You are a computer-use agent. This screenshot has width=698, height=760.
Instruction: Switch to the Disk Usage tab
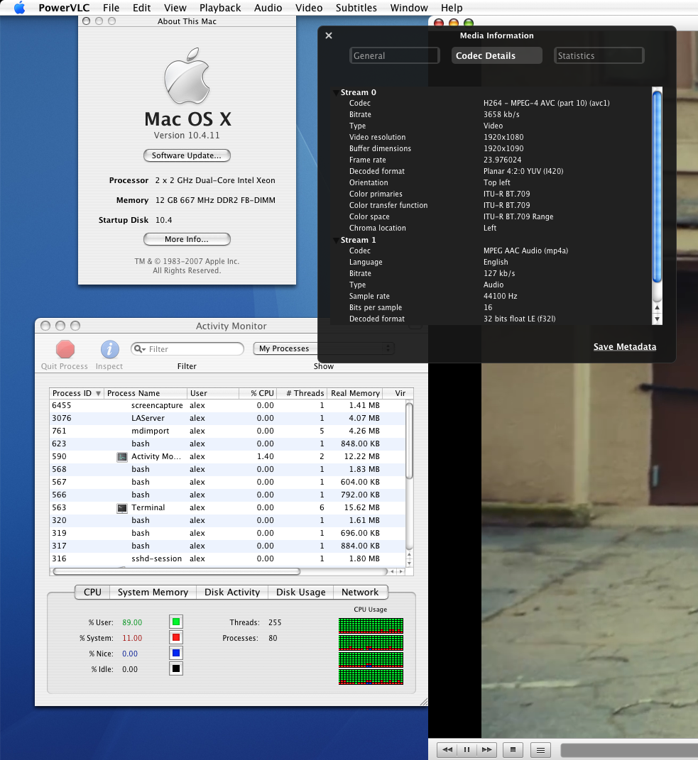(x=301, y=593)
